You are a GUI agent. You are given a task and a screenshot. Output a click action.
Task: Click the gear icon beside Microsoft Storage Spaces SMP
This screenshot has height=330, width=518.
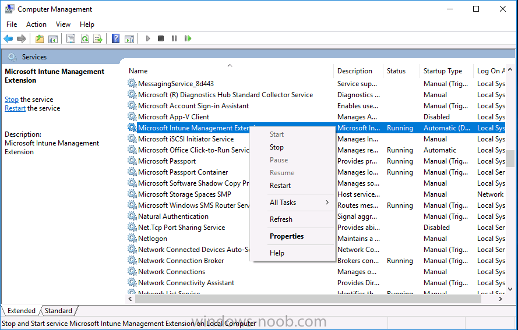coord(132,194)
